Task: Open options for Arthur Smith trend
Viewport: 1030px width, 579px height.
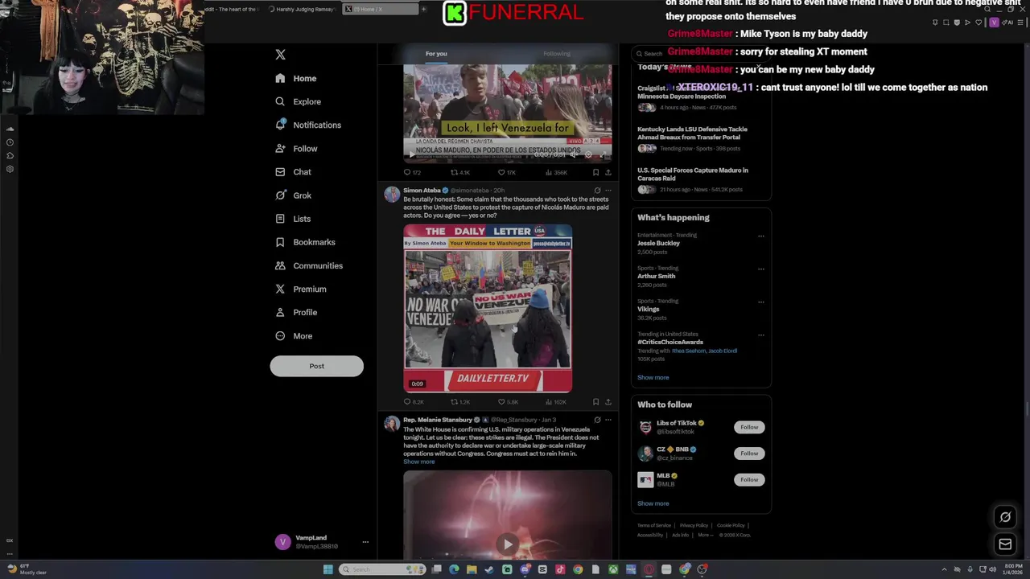Action: coord(760,269)
